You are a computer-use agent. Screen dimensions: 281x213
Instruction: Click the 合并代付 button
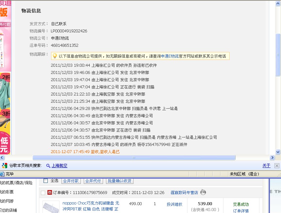coord(93,181)
